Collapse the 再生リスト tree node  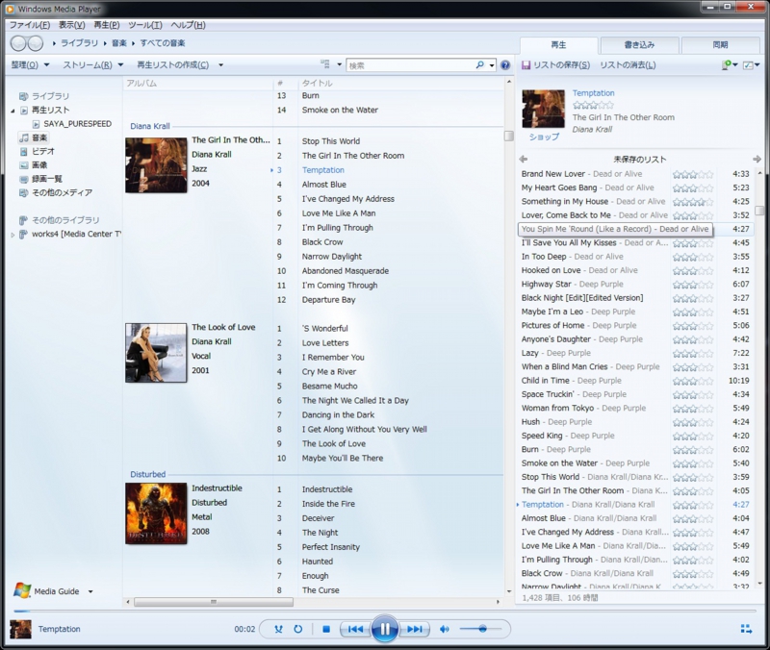(x=13, y=111)
